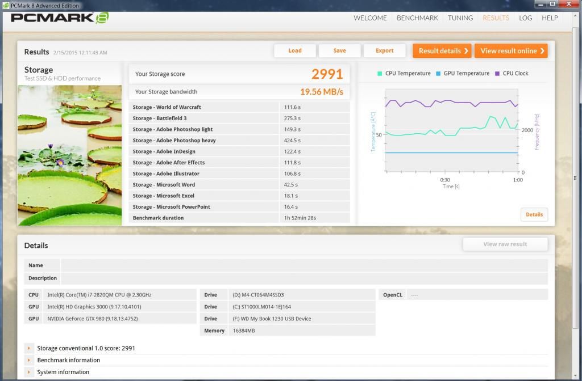Click the water lilies storage thumbnail
582x381 pixels.
(70, 155)
